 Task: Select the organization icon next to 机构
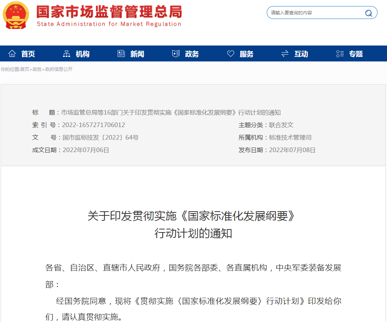(66, 53)
